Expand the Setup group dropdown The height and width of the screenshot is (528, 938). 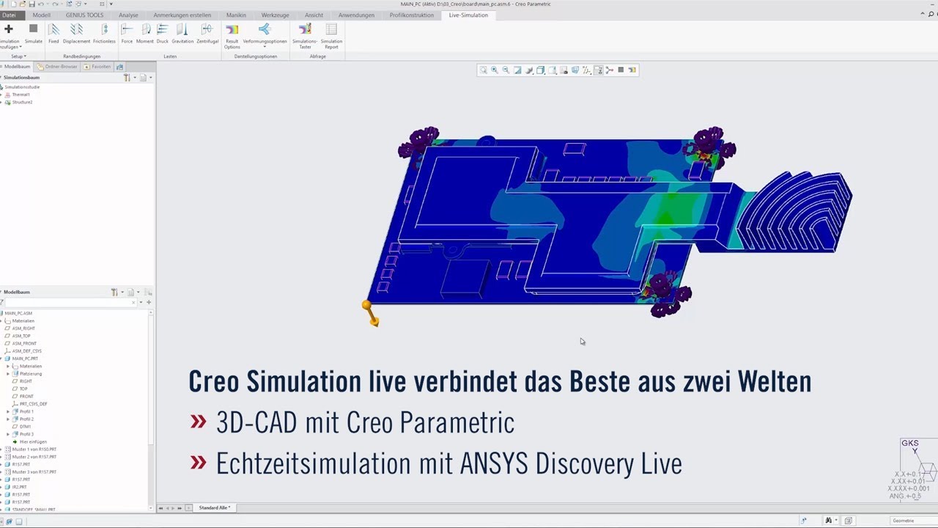click(x=18, y=56)
